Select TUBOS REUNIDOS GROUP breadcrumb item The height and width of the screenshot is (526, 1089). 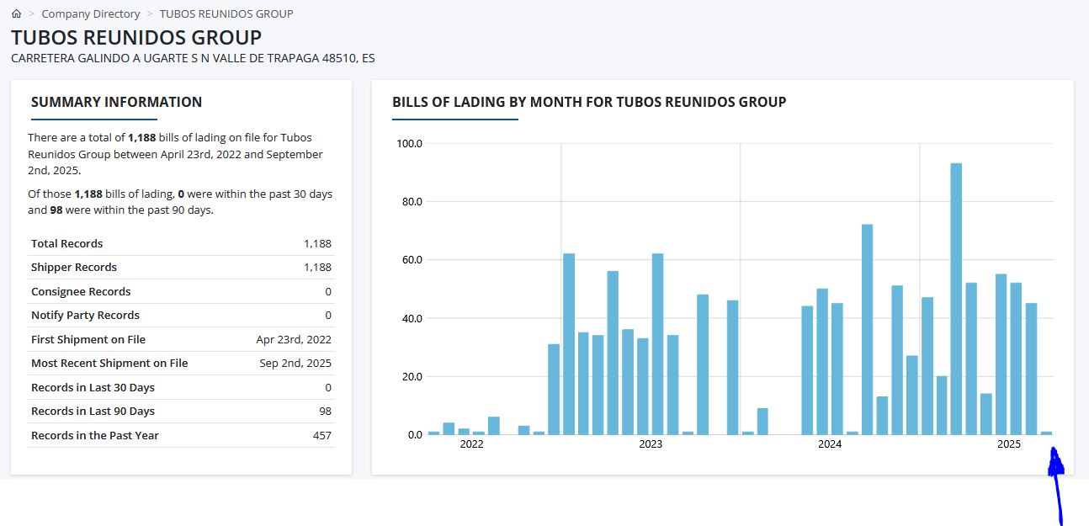pos(226,13)
